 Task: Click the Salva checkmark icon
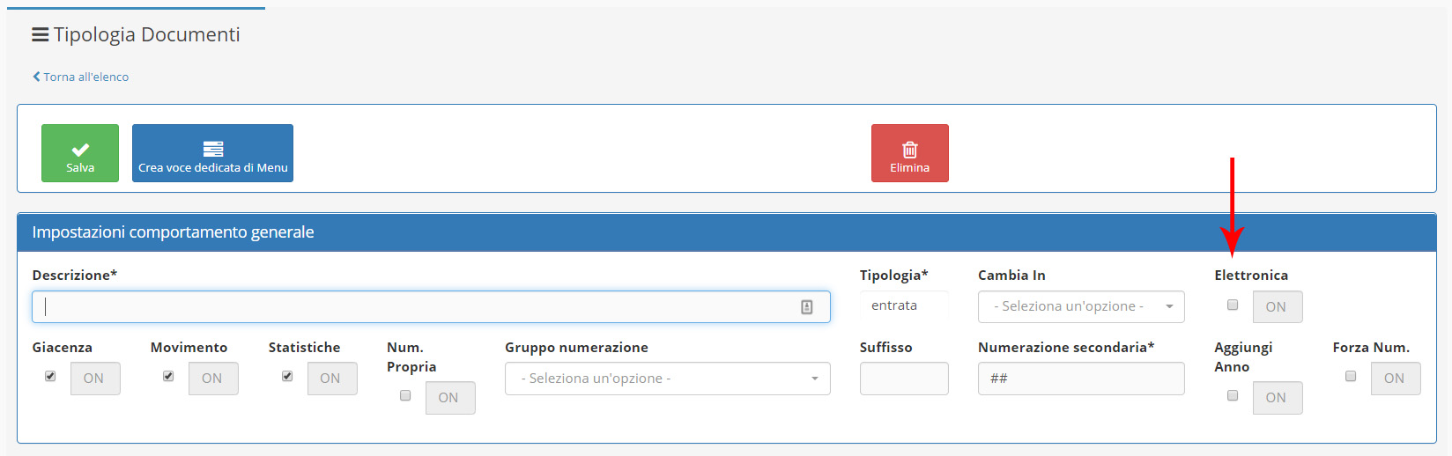pos(80,150)
